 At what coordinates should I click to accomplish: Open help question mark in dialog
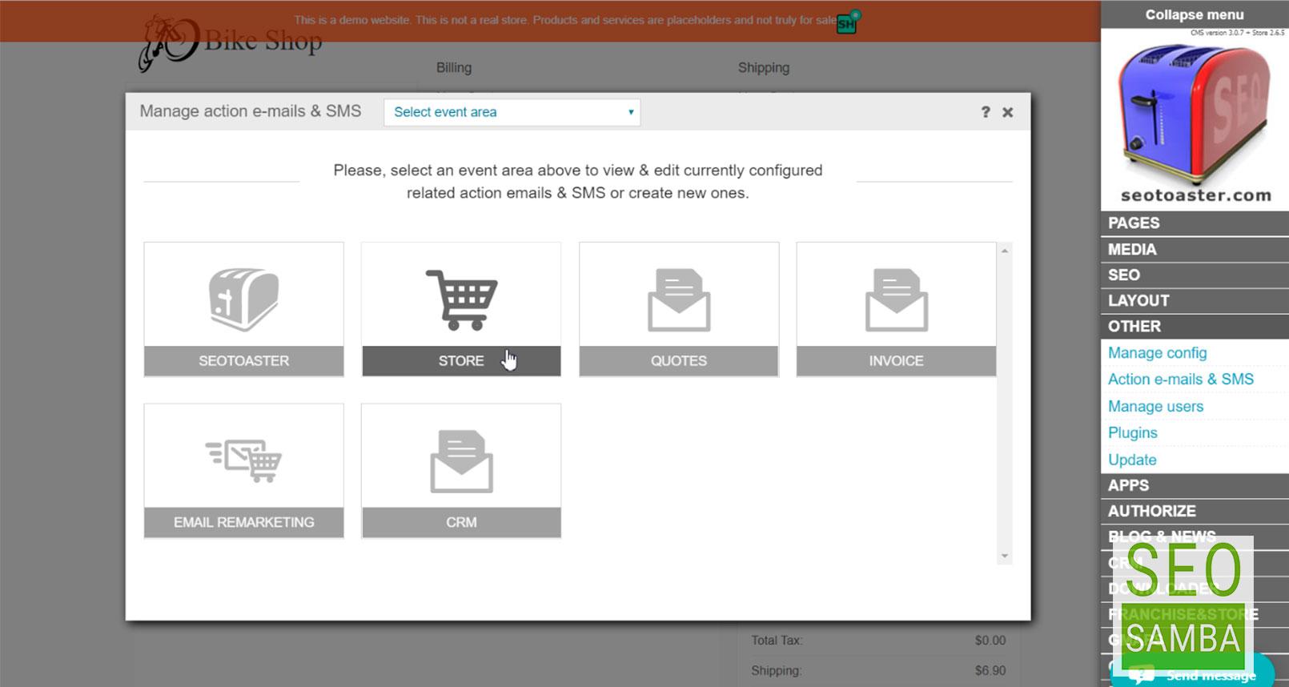pyautogui.click(x=986, y=112)
